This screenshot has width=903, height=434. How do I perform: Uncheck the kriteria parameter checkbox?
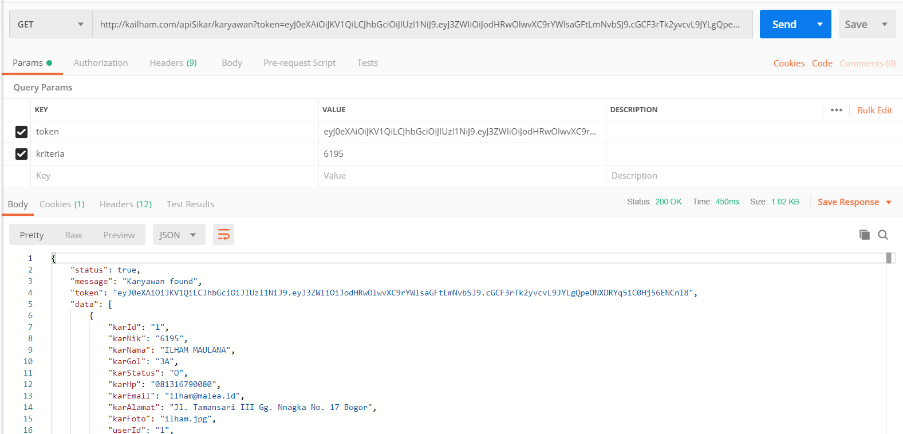[x=21, y=154]
